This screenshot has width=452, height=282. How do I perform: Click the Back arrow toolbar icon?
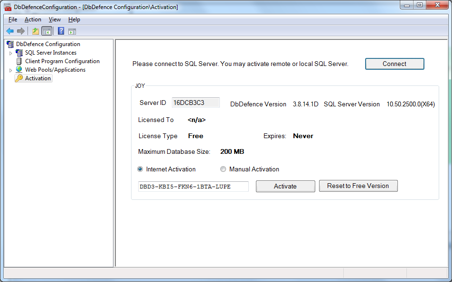pyautogui.click(x=10, y=31)
